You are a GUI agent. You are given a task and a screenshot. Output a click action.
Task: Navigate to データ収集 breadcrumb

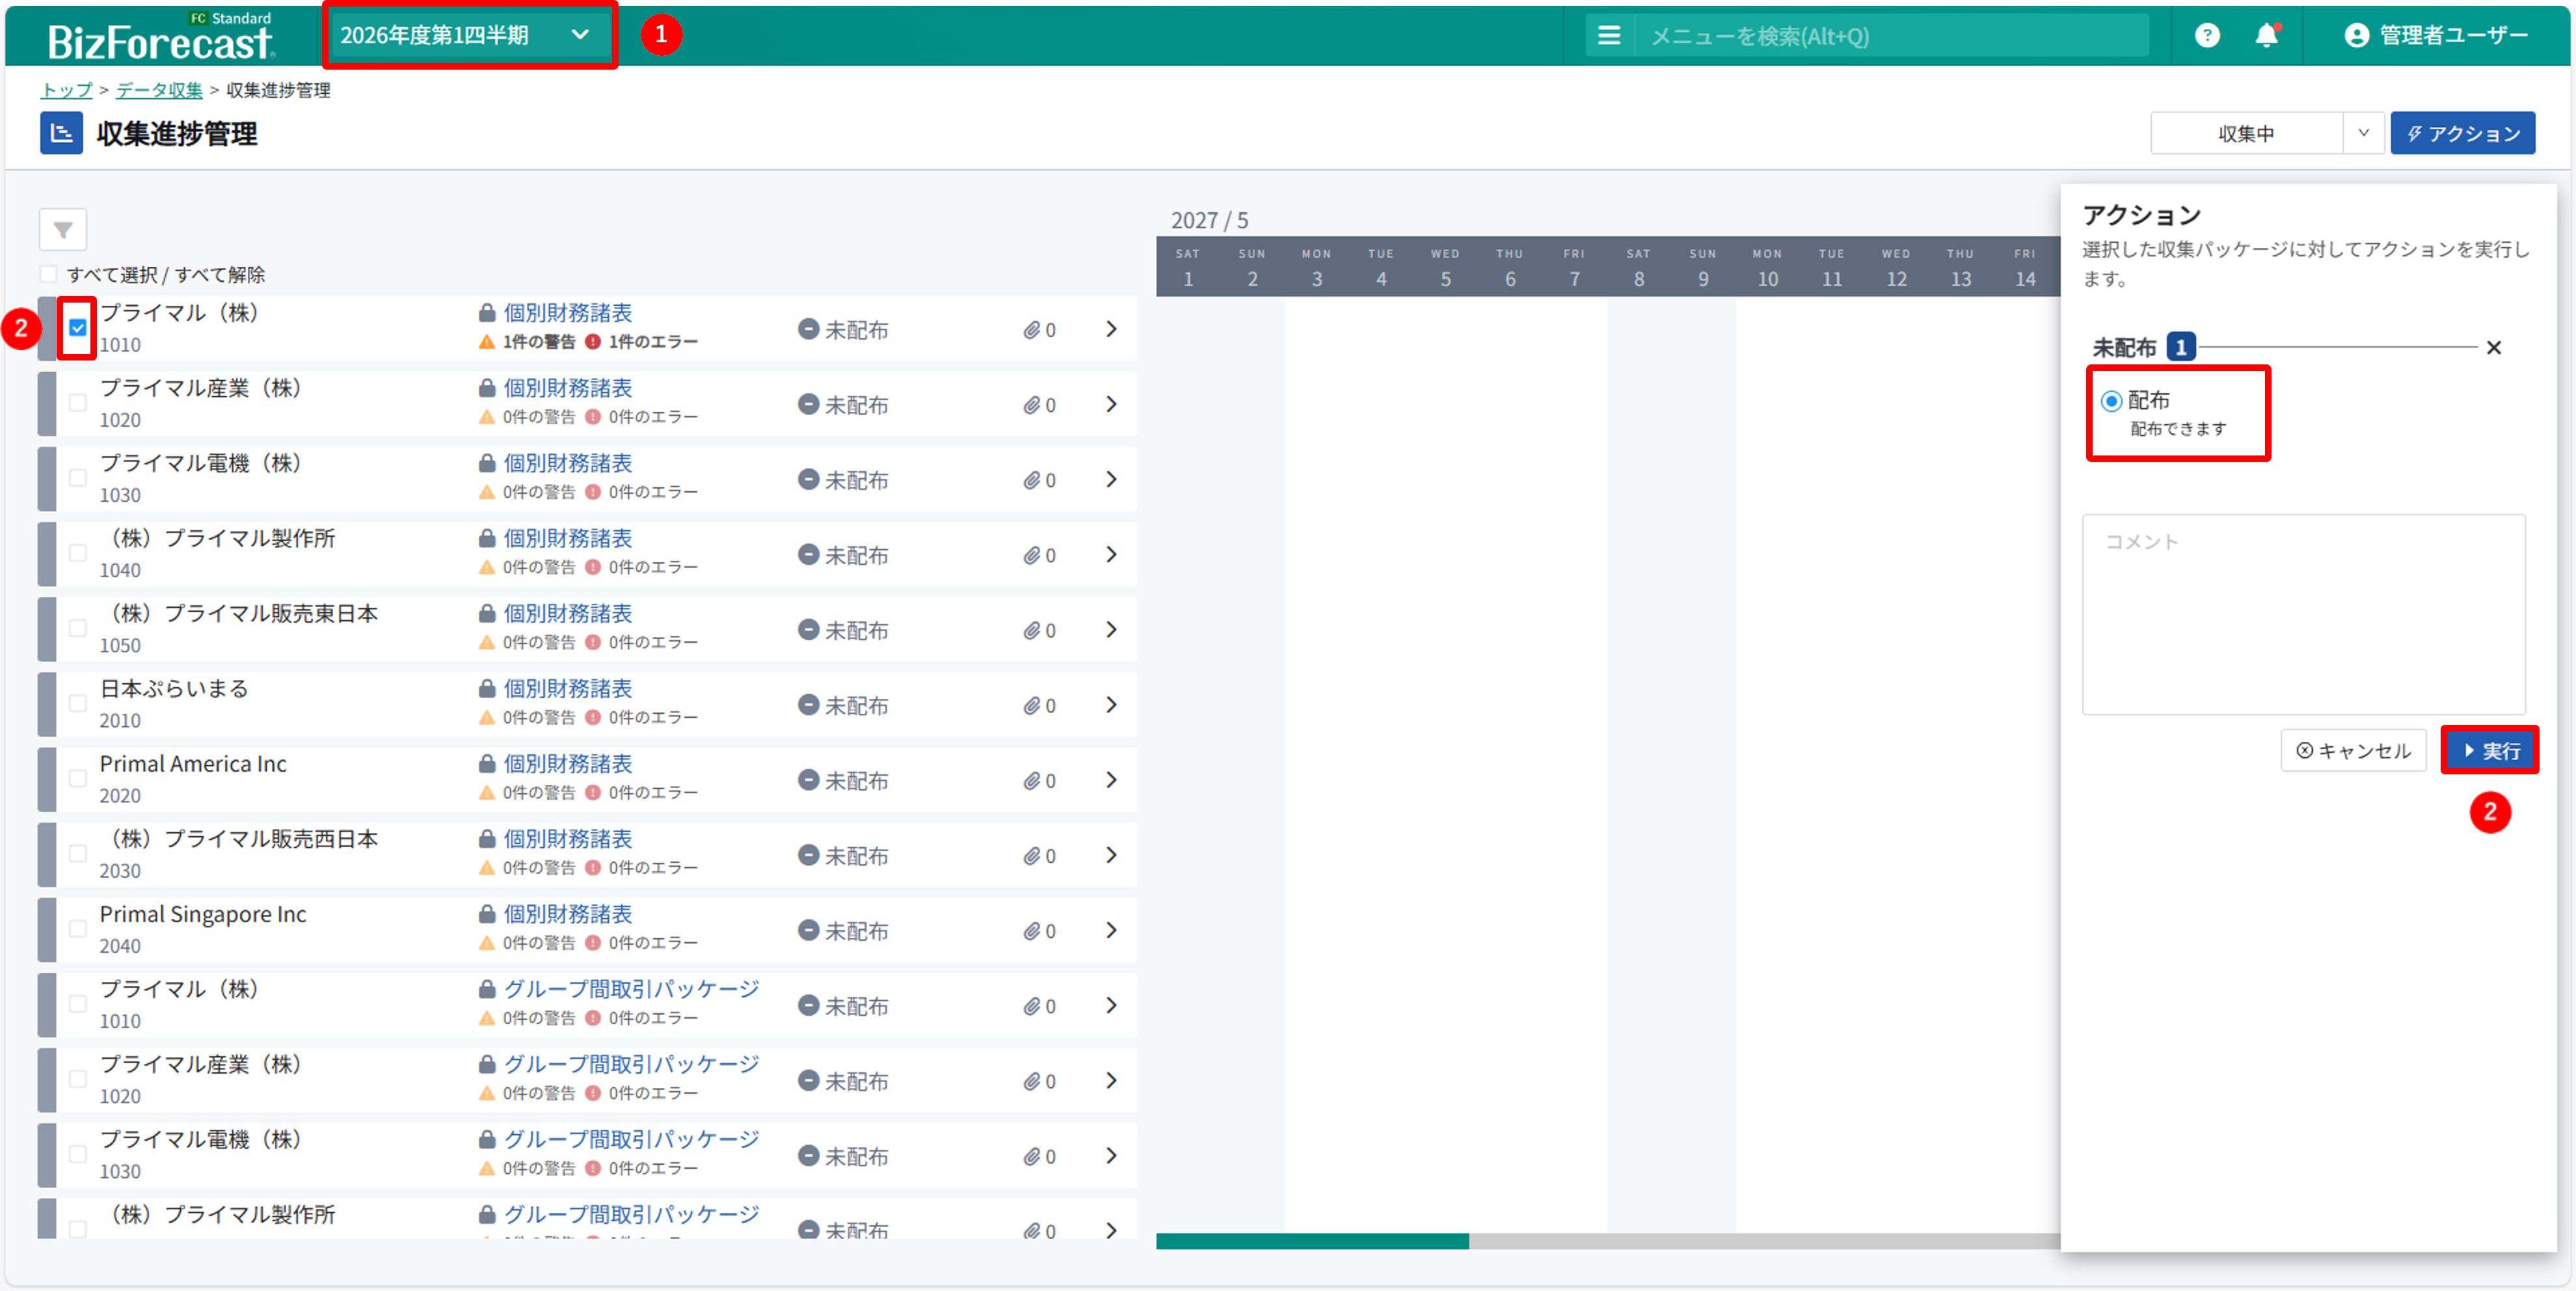(159, 90)
